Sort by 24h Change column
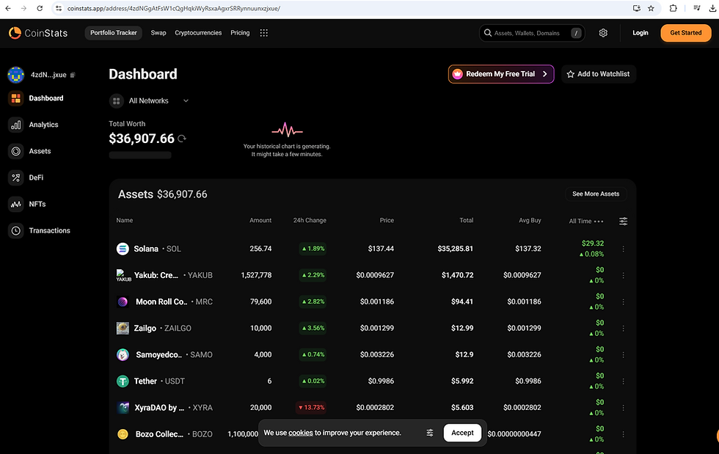The height and width of the screenshot is (454, 719). click(x=310, y=221)
